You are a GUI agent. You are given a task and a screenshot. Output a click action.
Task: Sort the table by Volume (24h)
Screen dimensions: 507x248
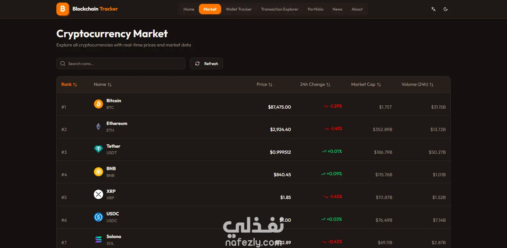418,85
